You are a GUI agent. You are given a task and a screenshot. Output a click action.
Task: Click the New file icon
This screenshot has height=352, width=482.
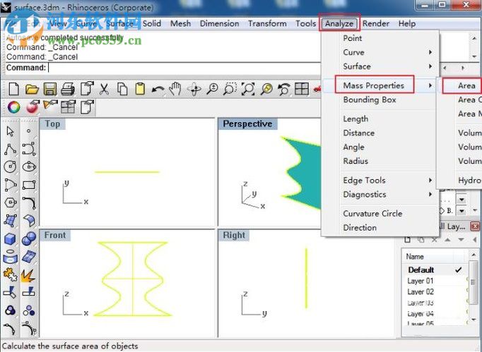tap(14, 90)
